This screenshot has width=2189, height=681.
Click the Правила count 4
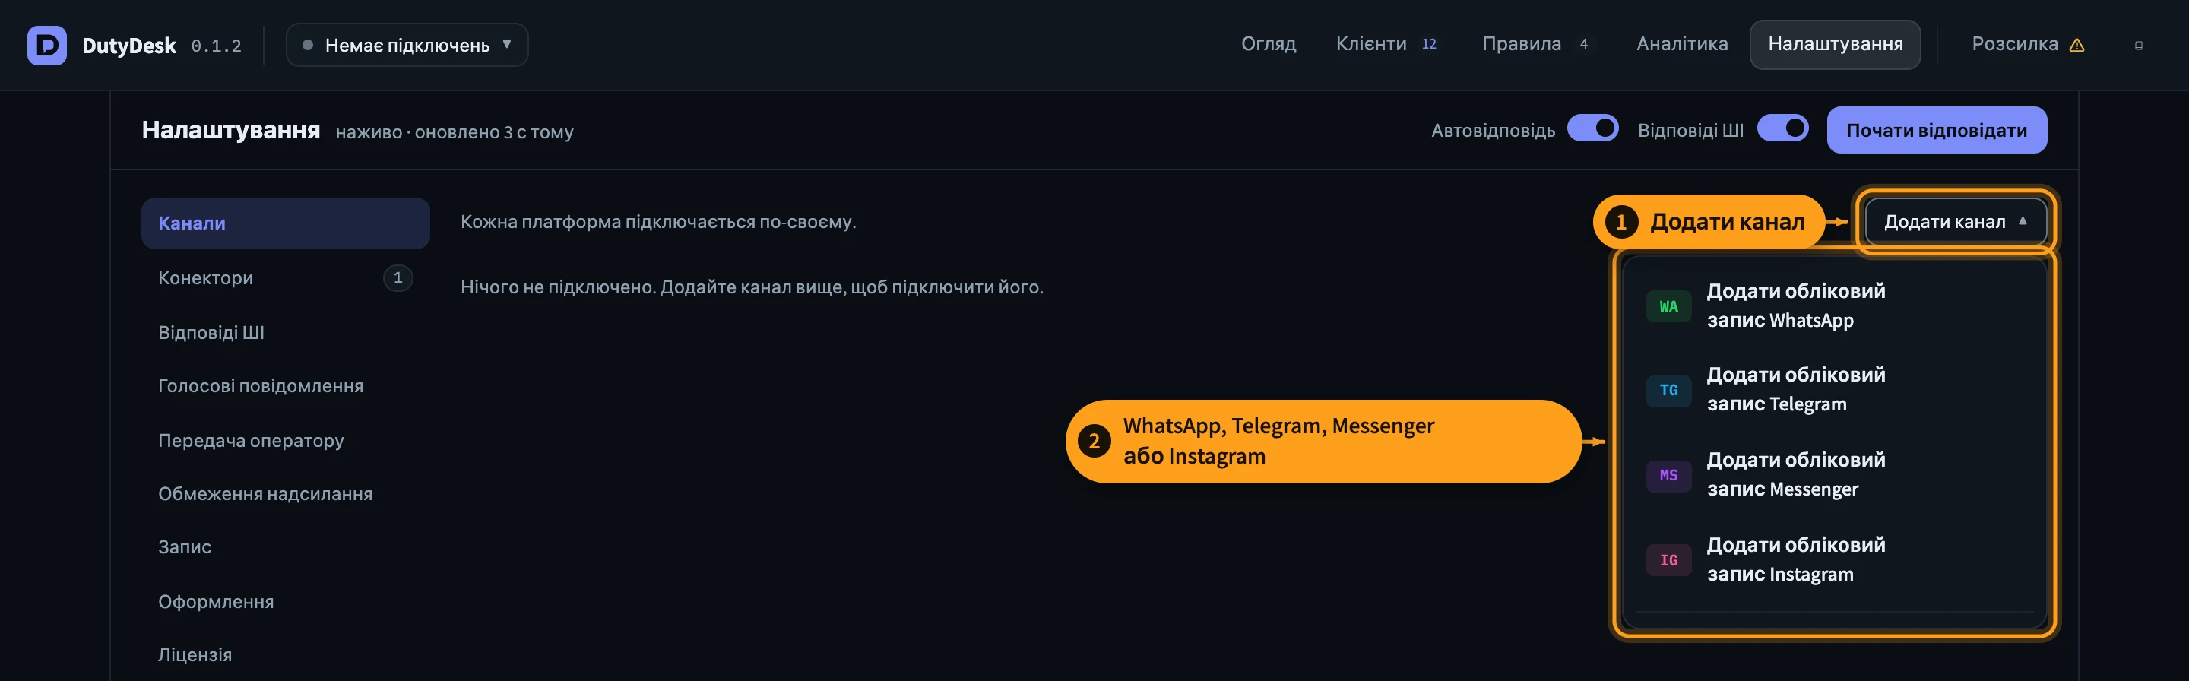[x=1584, y=44]
